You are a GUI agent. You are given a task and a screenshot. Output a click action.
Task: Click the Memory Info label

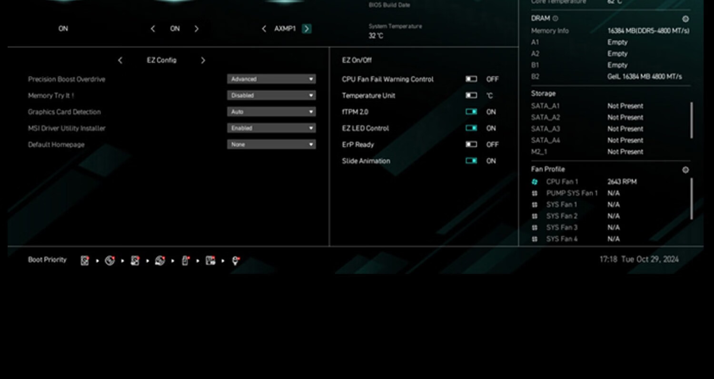(550, 31)
